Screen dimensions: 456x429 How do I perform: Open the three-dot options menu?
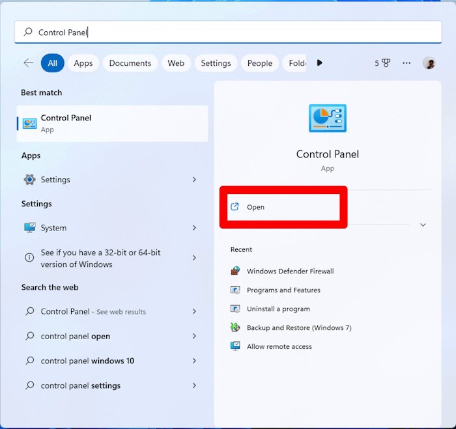(406, 62)
